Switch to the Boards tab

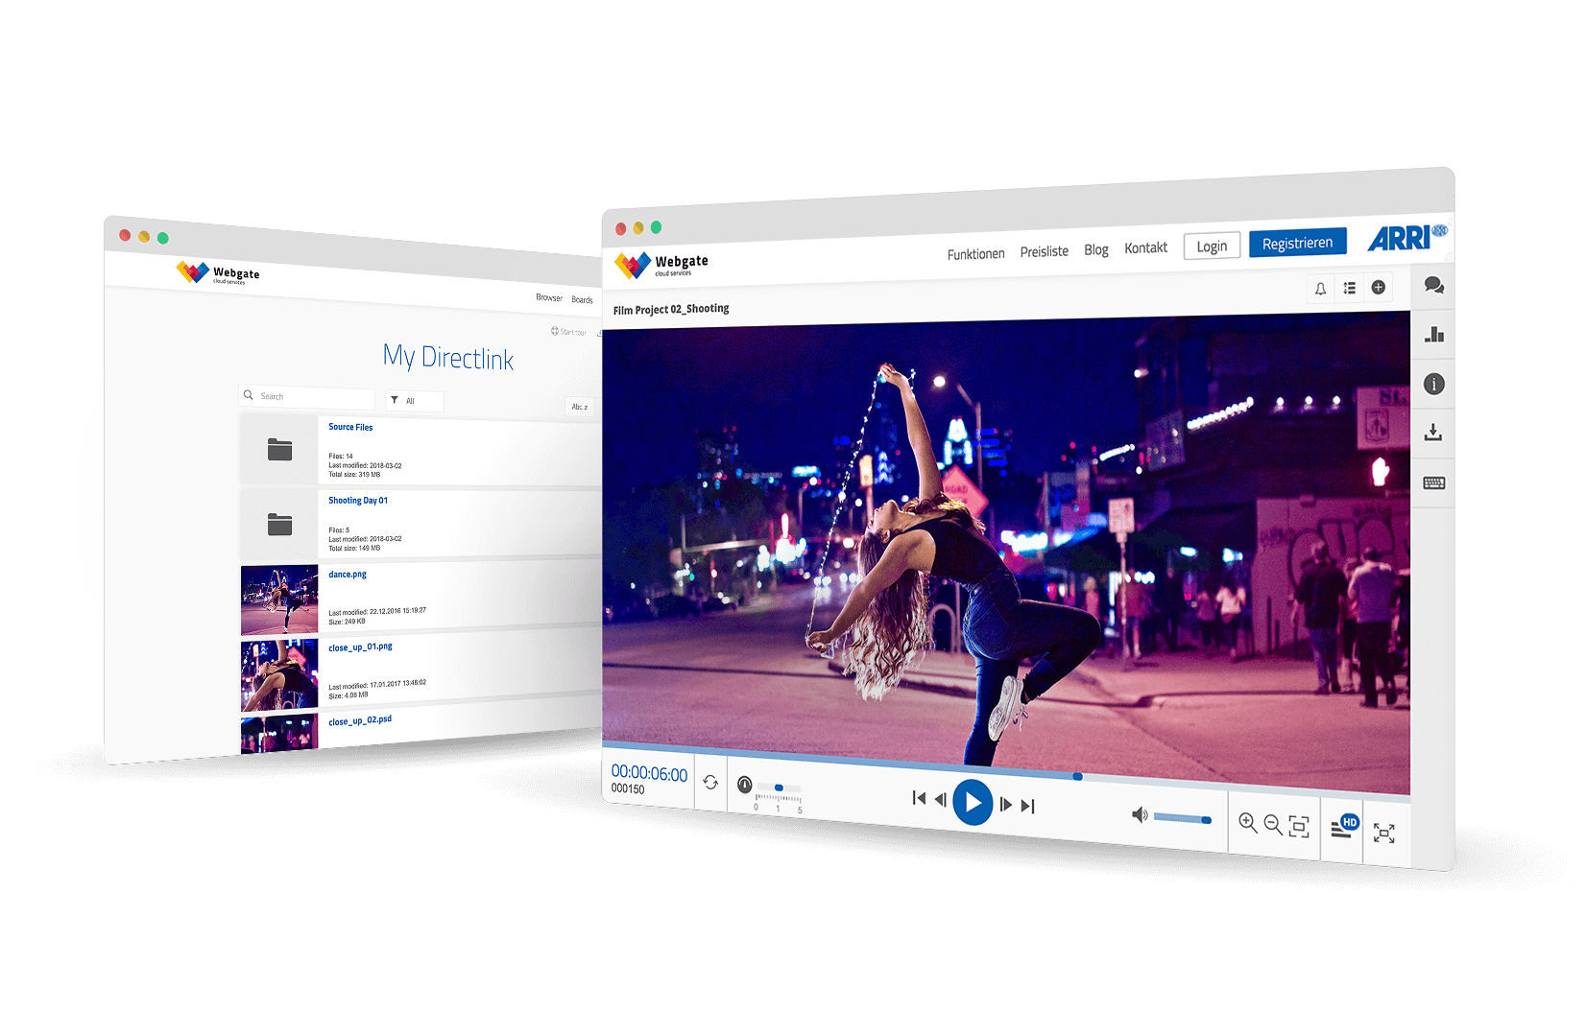coord(583,298)
